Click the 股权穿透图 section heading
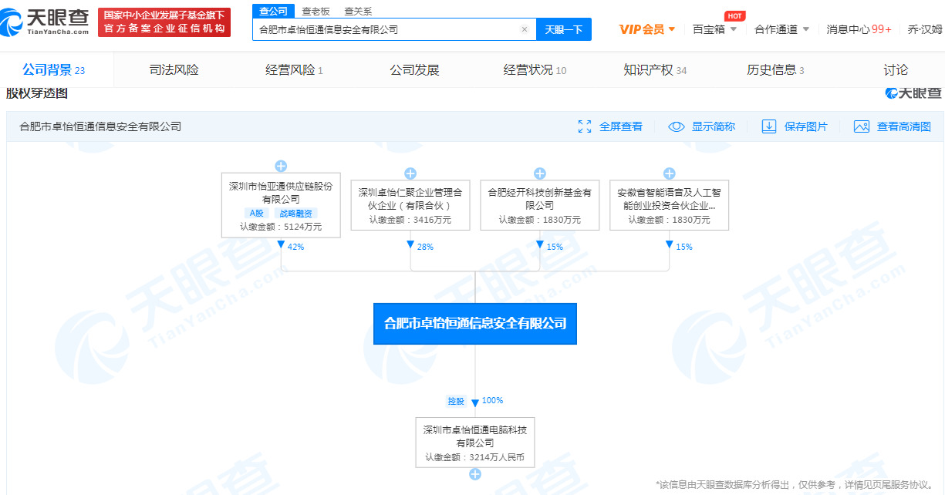Screen dimensions: 945x495 37,93
